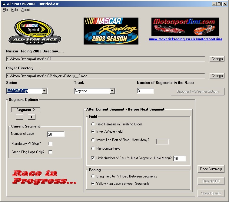Click the Race in Progress graphic
The image size is (229, 202).
[44, 177]
